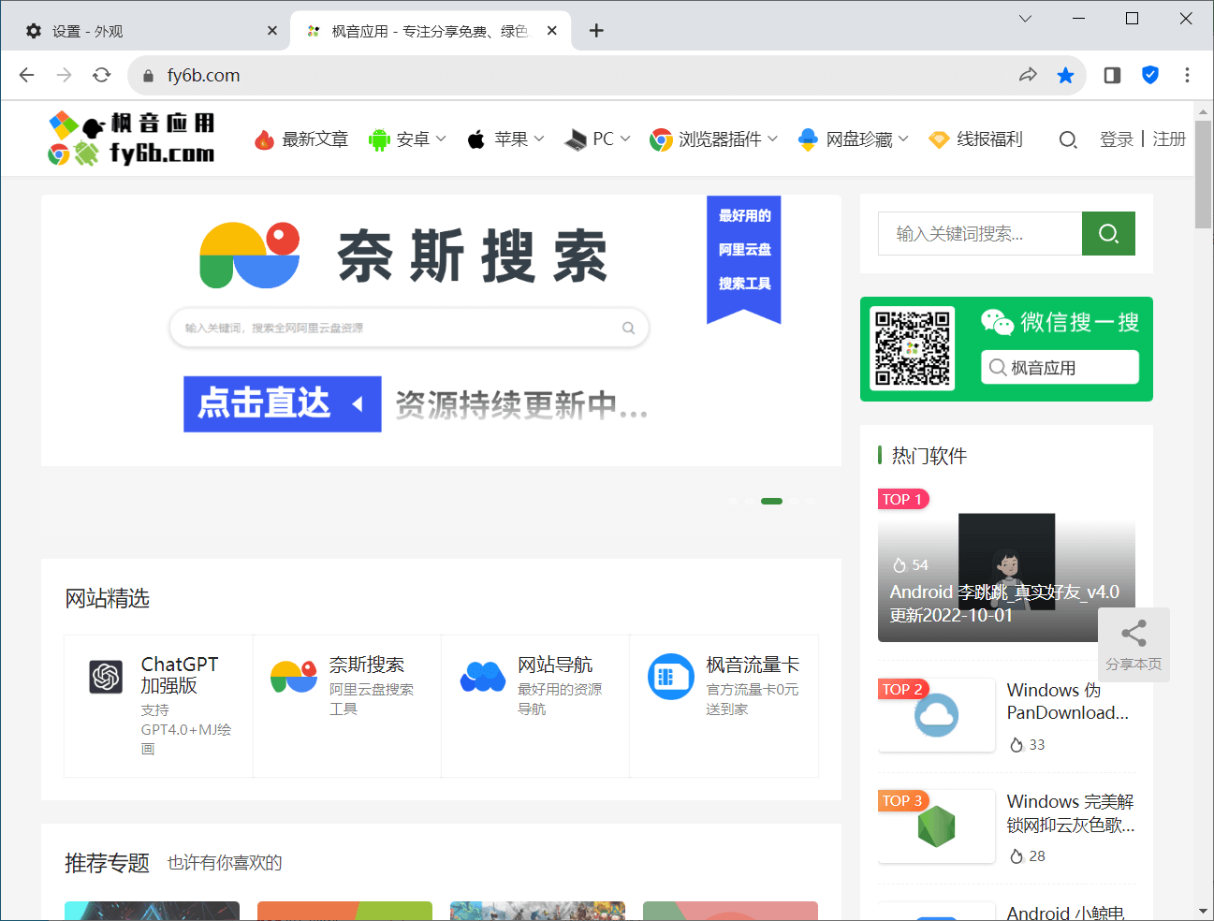Viewport: 1214px width, 921px height.
Task: Open the tab search chevron
Action: [1025, 19]
